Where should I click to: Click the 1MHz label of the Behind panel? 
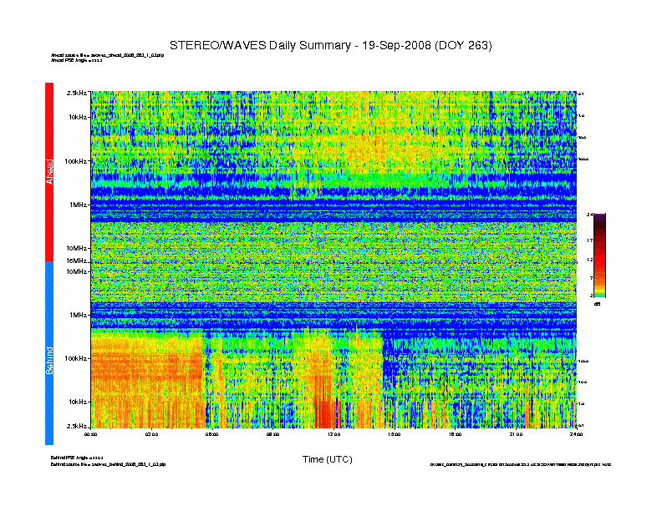pos(79,315)
